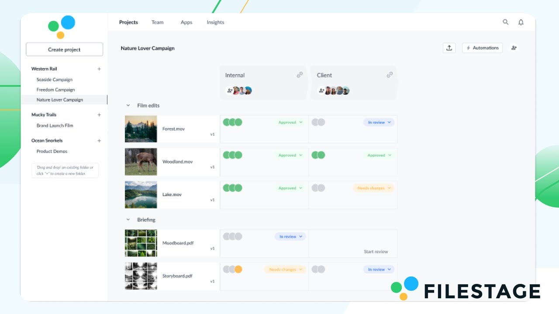Open the Projects tab
Viewport: 559px width, 314px height.
128,22
